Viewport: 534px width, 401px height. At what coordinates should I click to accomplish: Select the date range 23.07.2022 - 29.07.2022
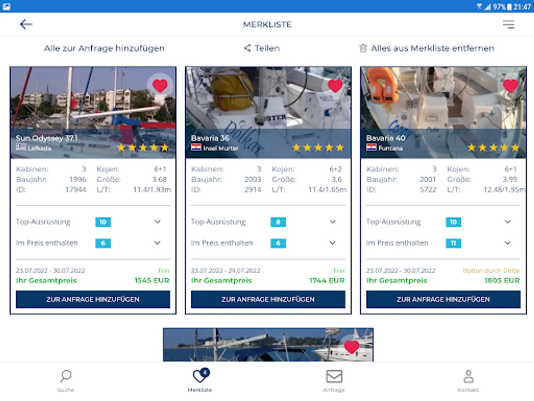226,270
